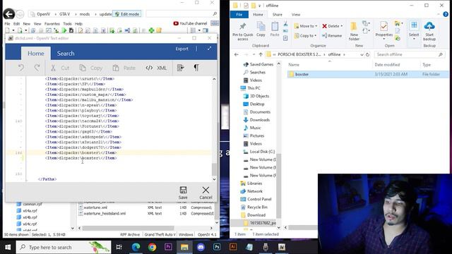Click OpenIV green plus add icon
452x254 pixels.
pos(151,30)
